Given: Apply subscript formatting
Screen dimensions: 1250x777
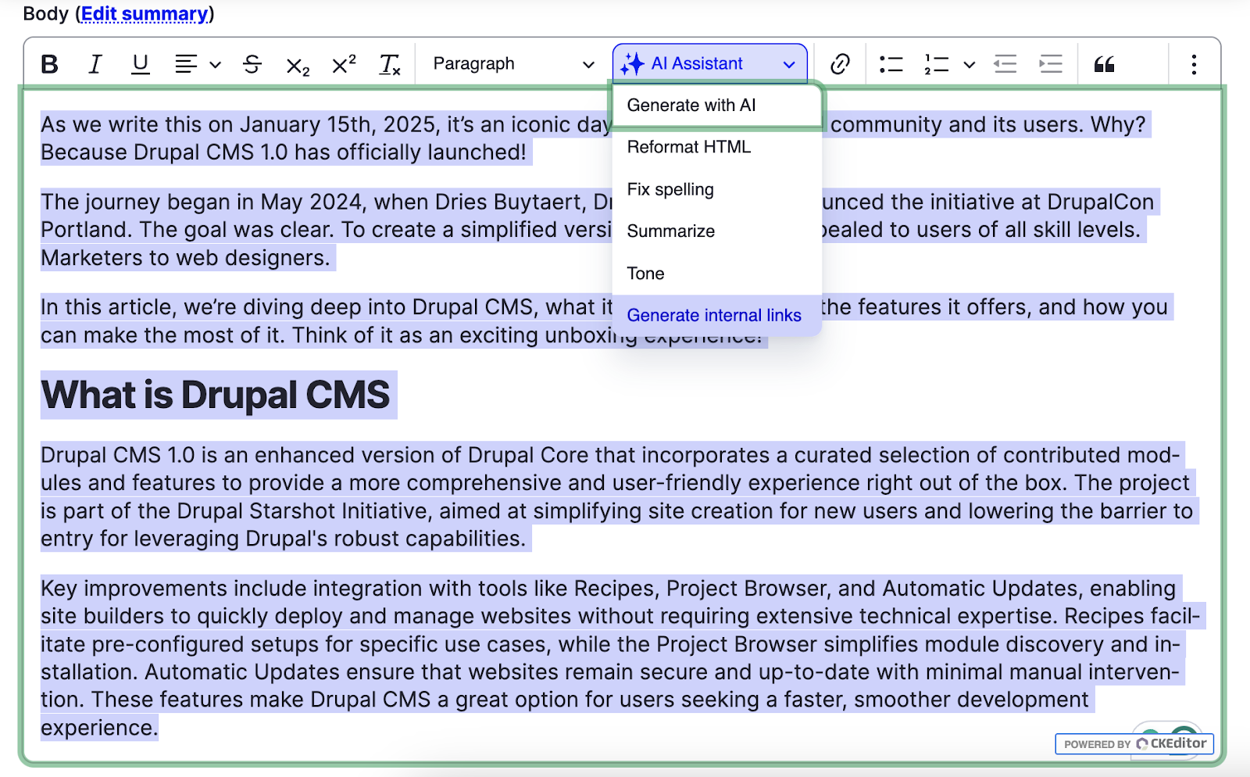Looking at the screenshot, I should click(x=298, y=66).
